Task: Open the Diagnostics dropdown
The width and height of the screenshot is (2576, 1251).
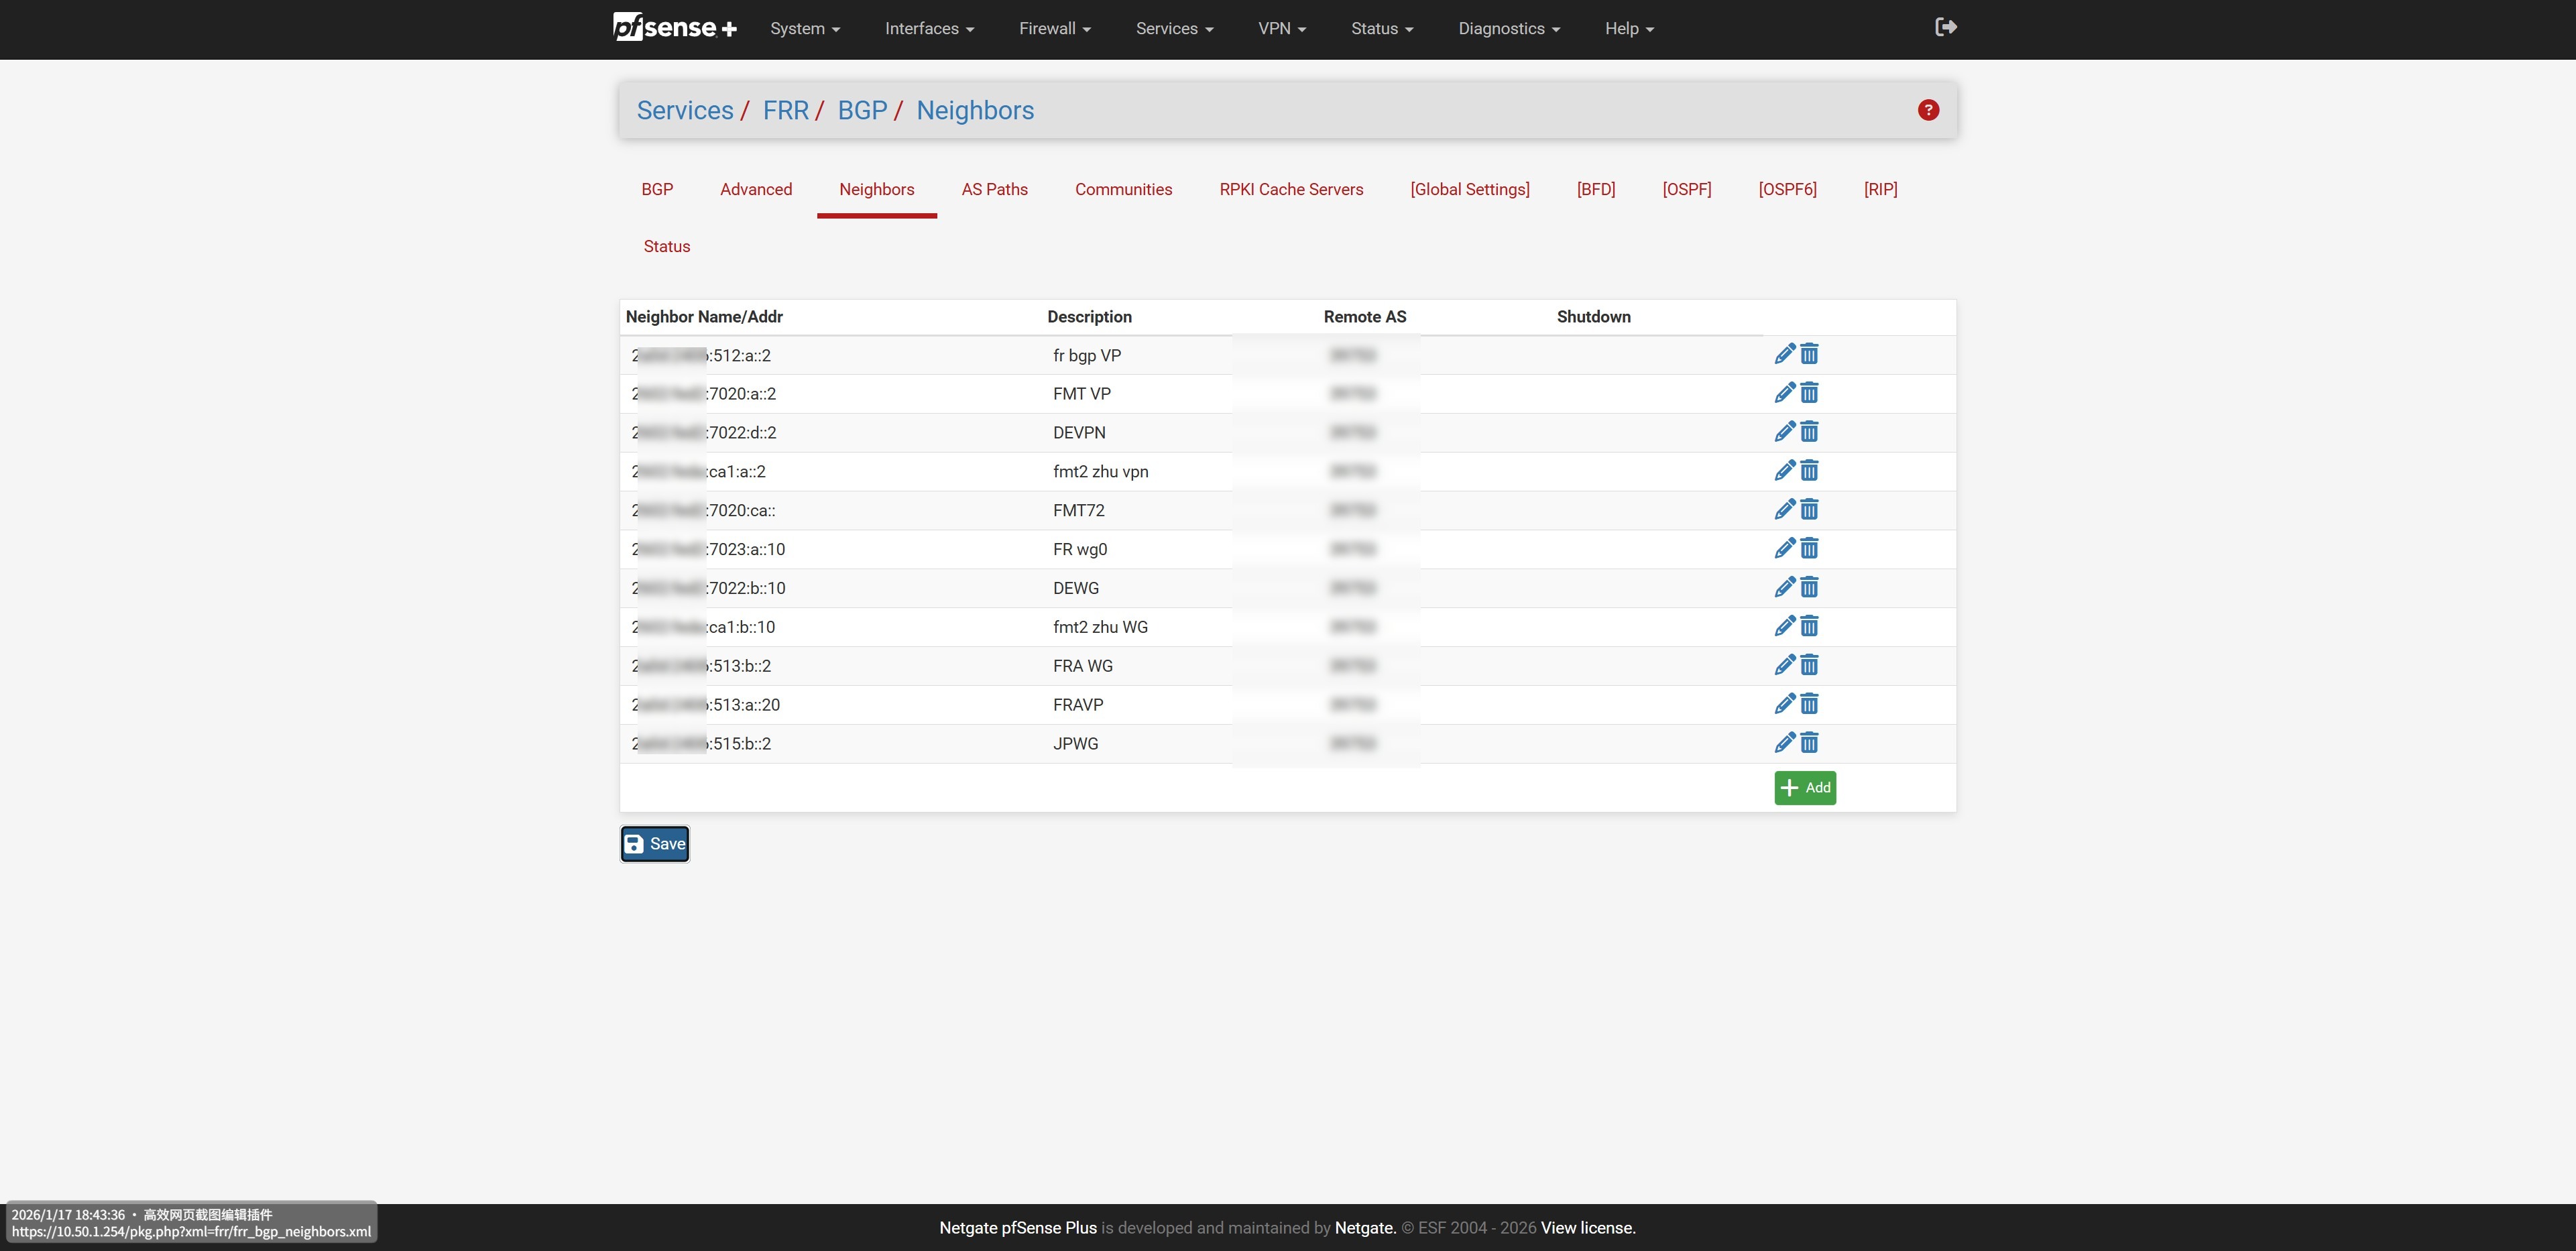Action: 1508,29
